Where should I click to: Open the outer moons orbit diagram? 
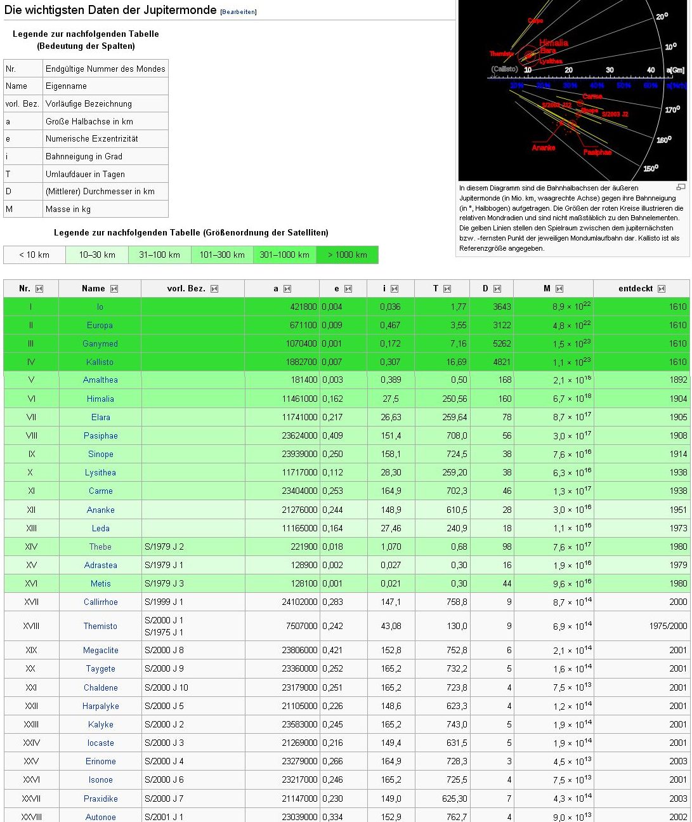click(573, 90)
